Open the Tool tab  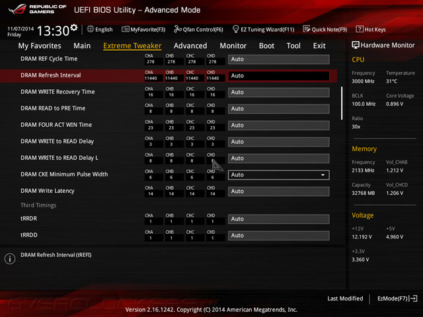click(x=293, y=46)
